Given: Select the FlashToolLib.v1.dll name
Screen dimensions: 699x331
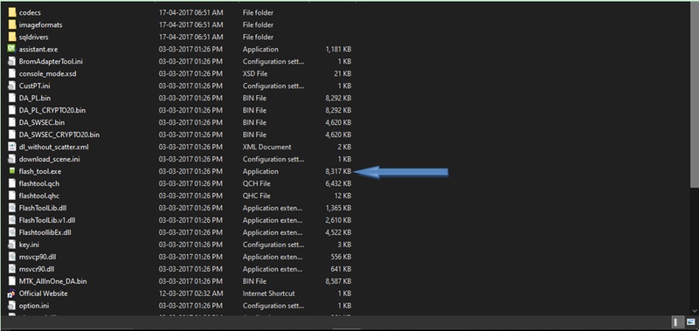Looking at the screenshot, I should (47, 220).
